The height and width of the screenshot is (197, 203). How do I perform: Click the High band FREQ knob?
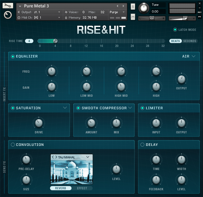pos(156,71)
